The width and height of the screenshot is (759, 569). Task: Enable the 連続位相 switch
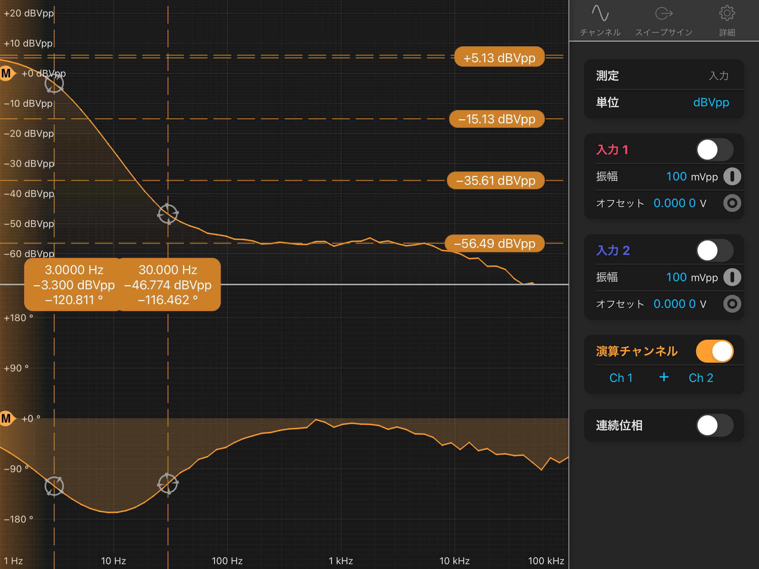pos(715,425)
